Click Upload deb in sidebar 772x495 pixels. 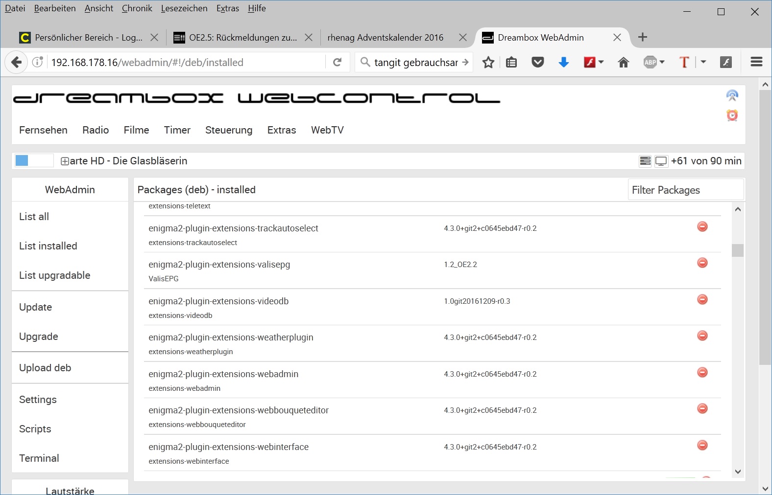(45, 368)
